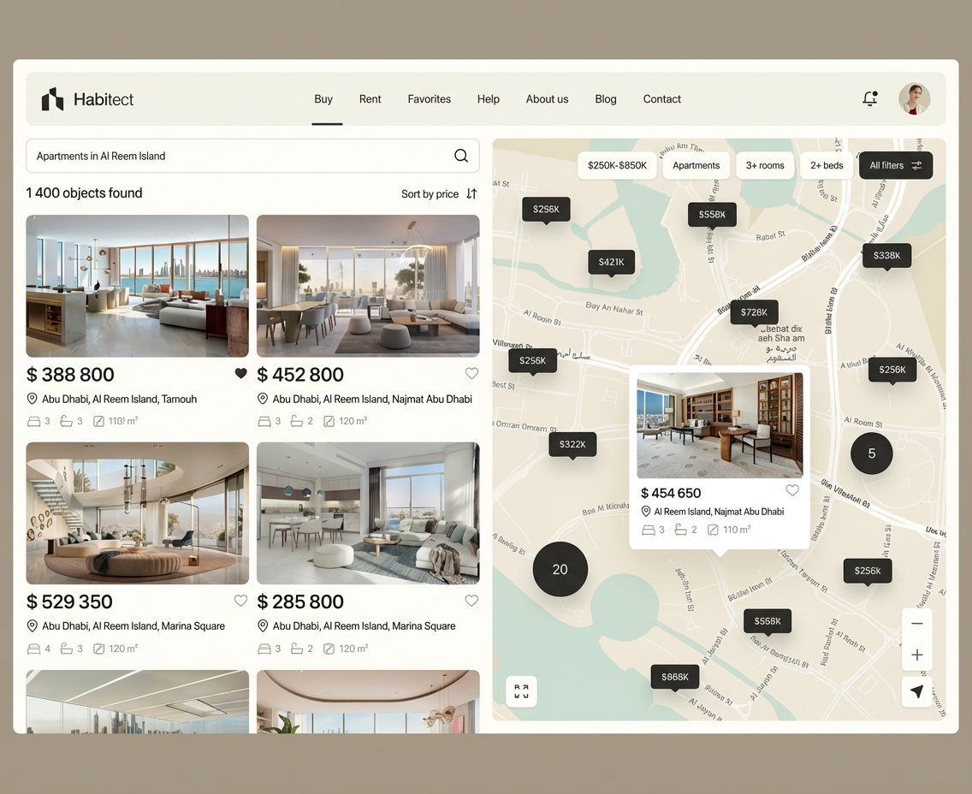Zoom in the map with plus button
The image size is (972, 794).
point(916,655)
